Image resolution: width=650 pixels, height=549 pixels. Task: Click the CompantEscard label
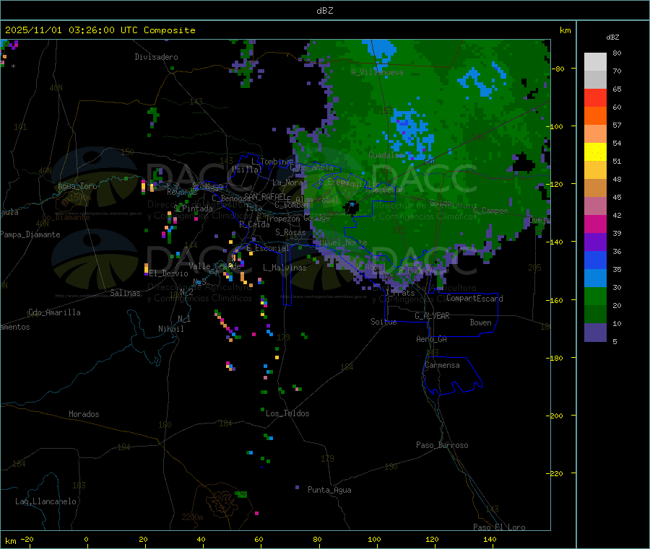pyautogui.click(x=474, y=299)
